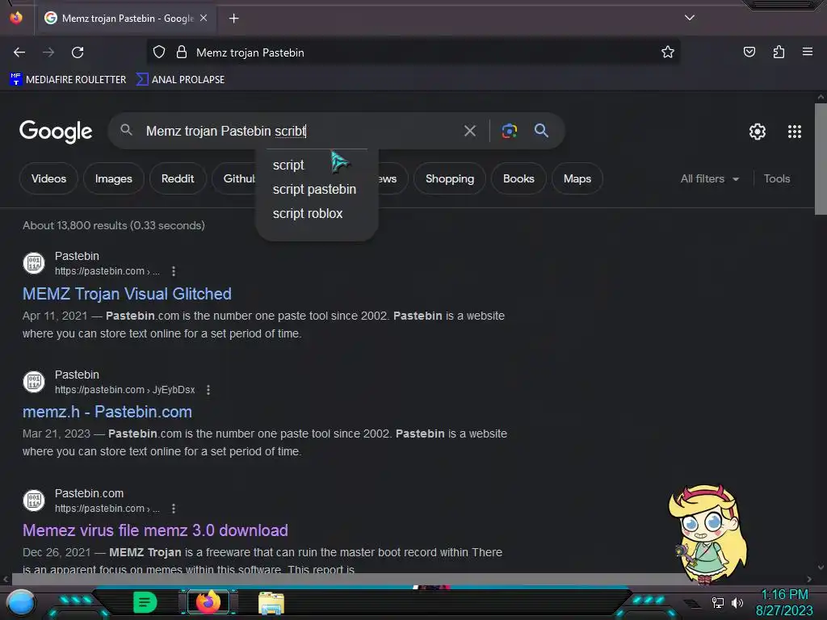
Task: Click the vertical page scrollbar thumb
Action: click(x=821, y=159)
